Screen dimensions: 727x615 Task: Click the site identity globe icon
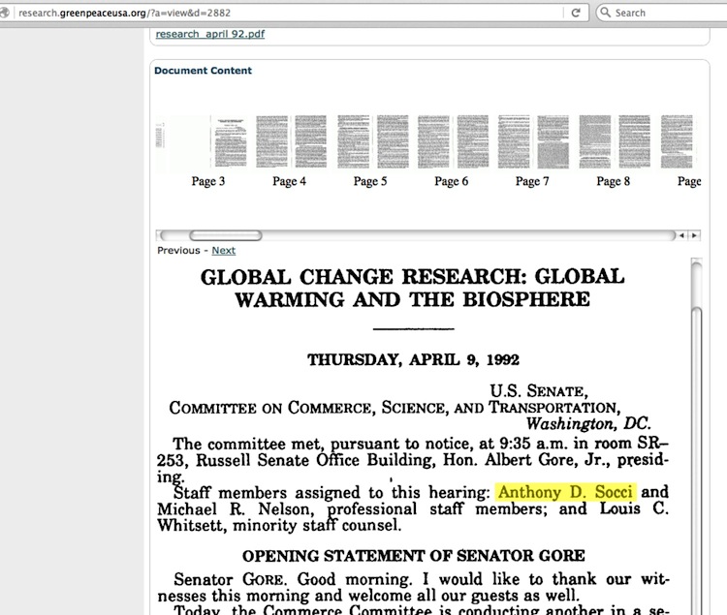[x=8, y=13]
